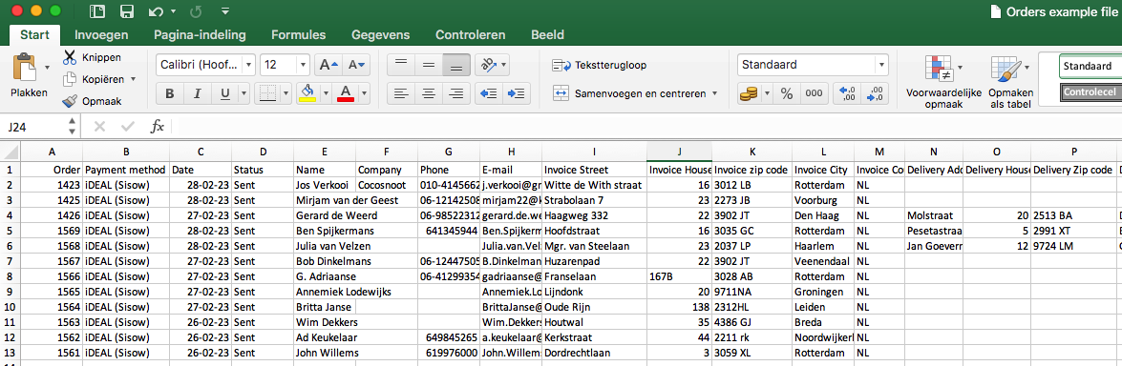
Task: Expand the Kopiëren dropdown arrow
Action: pyautogui.click(x=133, y=79)
